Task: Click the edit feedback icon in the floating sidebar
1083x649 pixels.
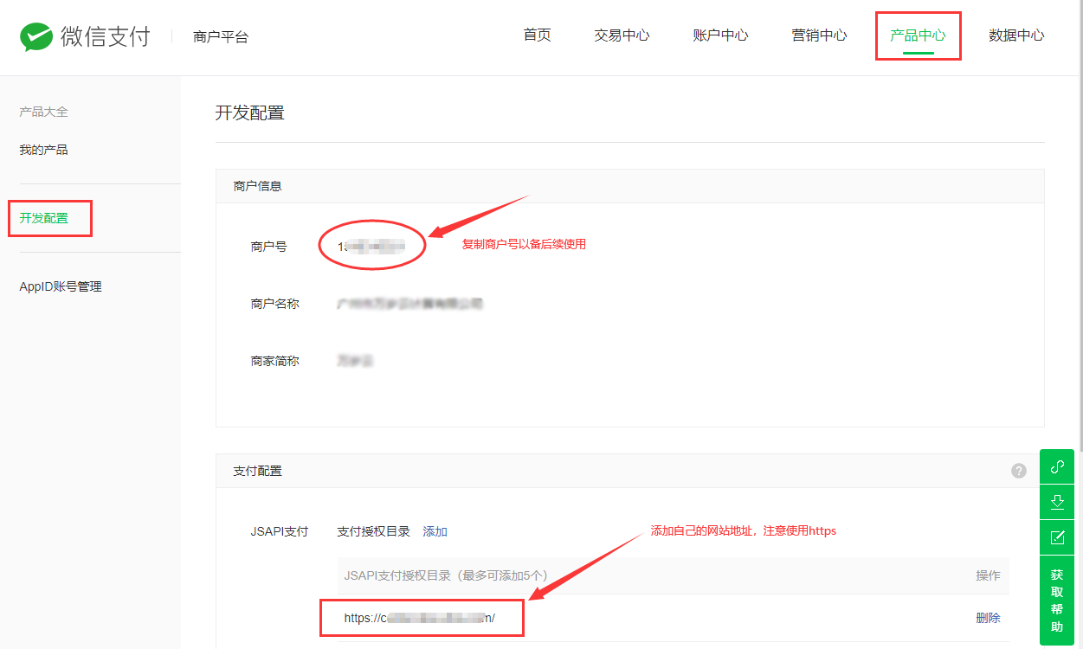Action: tap(1057, 537)
